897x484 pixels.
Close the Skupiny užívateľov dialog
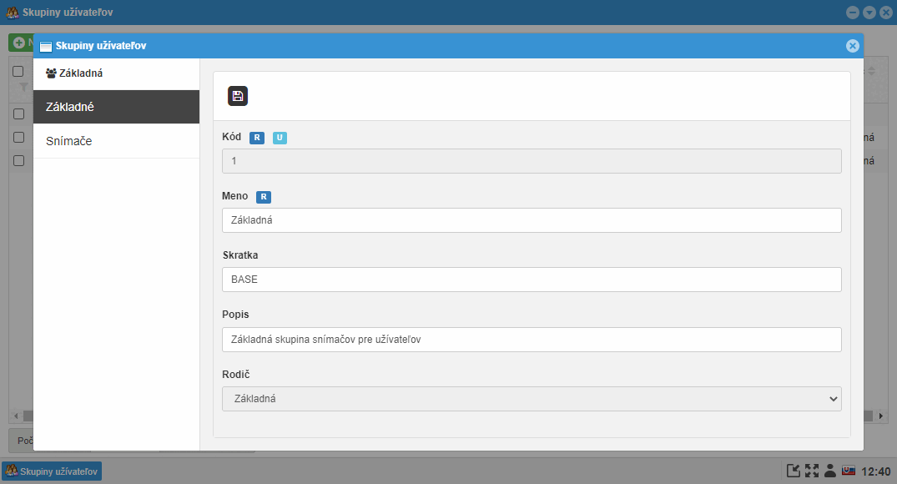click(853, 46)
